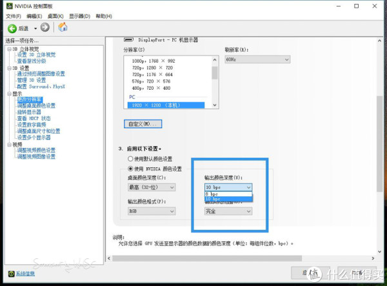Viewport: 387px width, 286px height.
Task: Open 调整视频颜色设置 task
Action: 36,150
